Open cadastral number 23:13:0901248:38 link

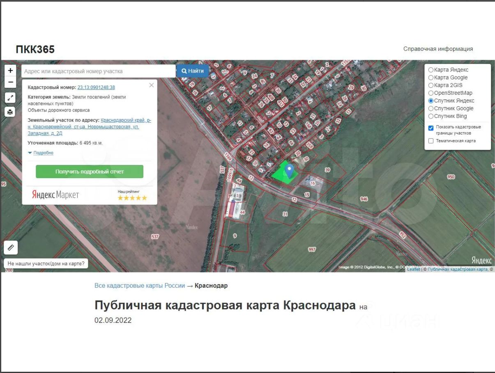click(x=96, y=87)
